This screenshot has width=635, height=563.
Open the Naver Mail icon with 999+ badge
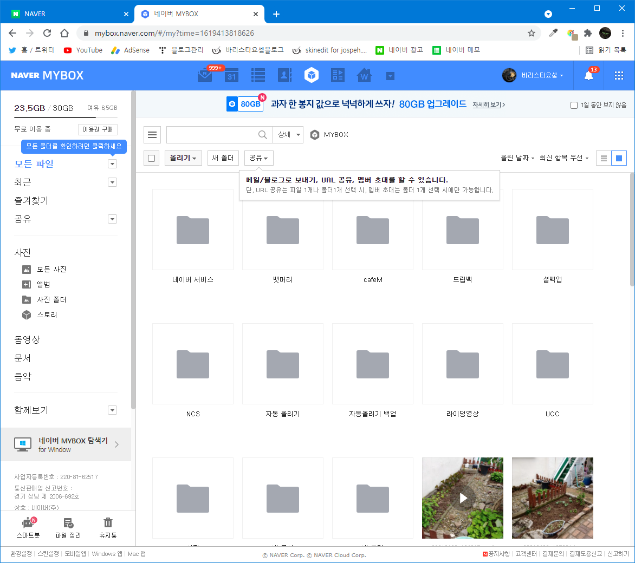pos(205,75)
